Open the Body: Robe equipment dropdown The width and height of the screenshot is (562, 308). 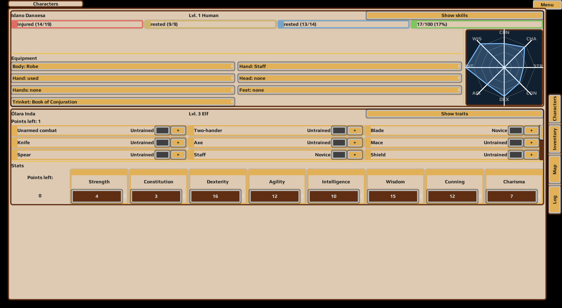coord(123,66)
